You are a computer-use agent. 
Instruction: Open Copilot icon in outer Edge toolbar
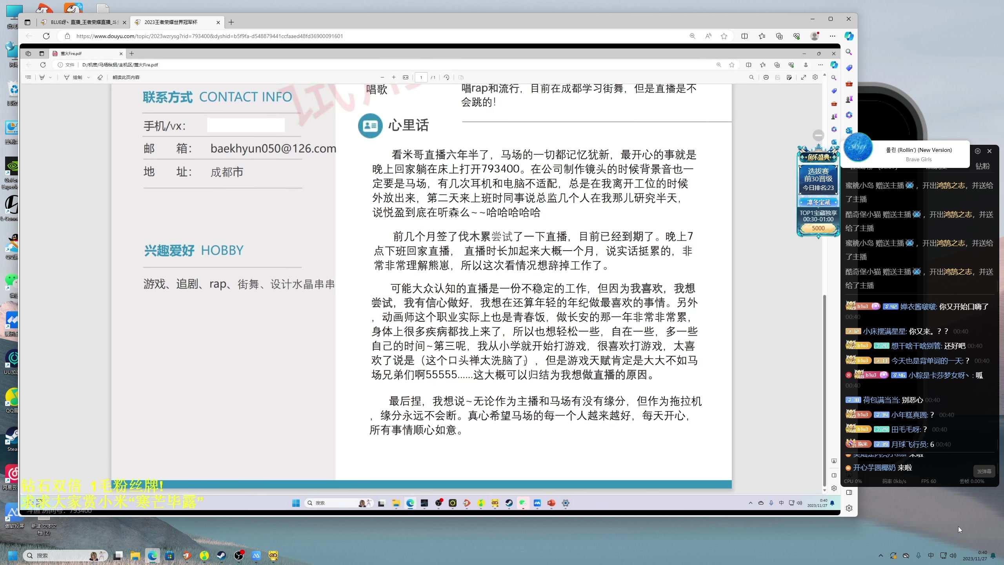[x=849, y=36]
